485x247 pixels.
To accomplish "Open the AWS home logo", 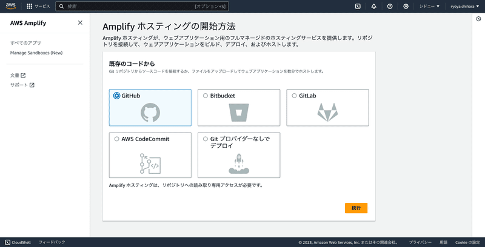I will click(11, 6).
